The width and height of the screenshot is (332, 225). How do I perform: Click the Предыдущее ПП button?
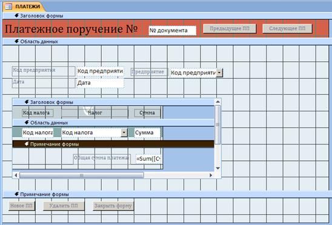pyautogui.click(x=230, y=28)
